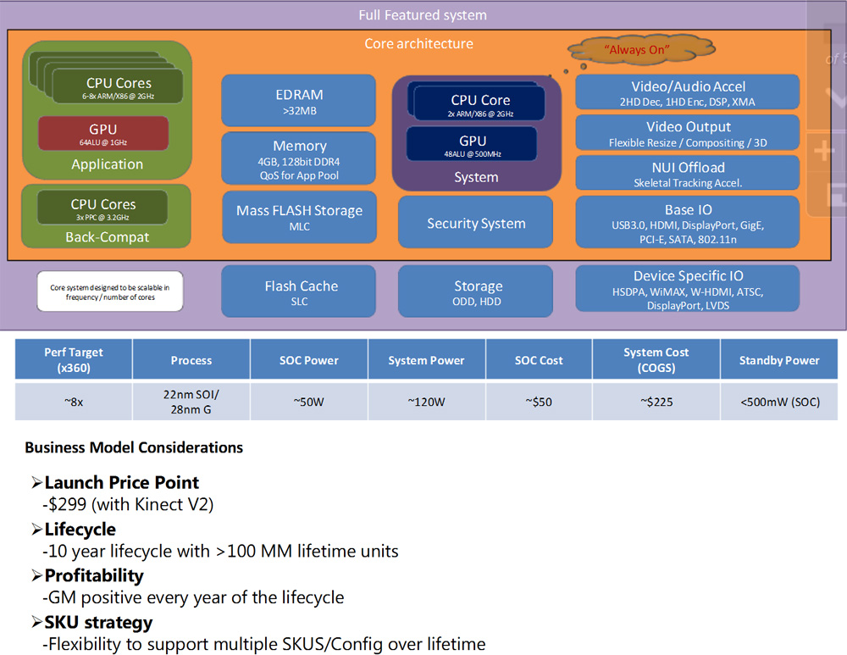Viewport: 847px width, 655px height.
Task: Select the Video/Audio Accel block
Action: (x=688, y=92)
